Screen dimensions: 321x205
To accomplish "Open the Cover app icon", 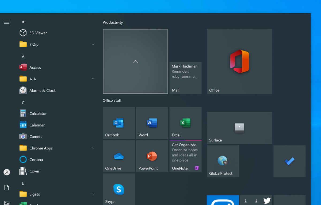I will [23, 171].
